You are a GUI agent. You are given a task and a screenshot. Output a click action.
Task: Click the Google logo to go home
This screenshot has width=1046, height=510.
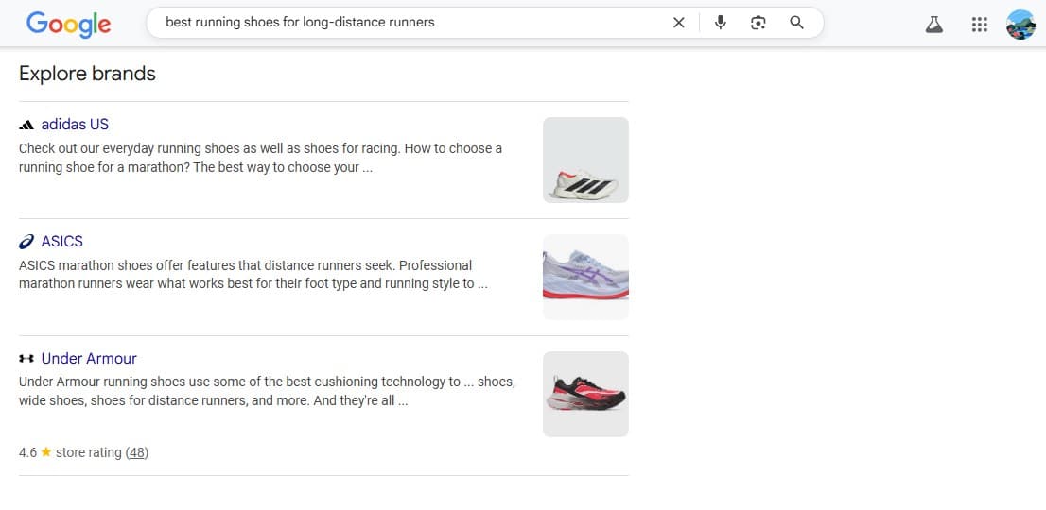68,24
